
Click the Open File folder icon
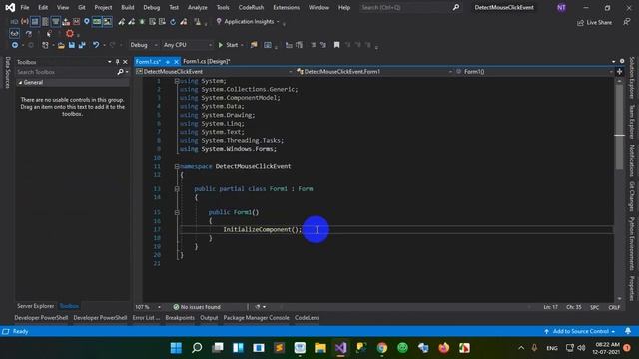[61, 45]
